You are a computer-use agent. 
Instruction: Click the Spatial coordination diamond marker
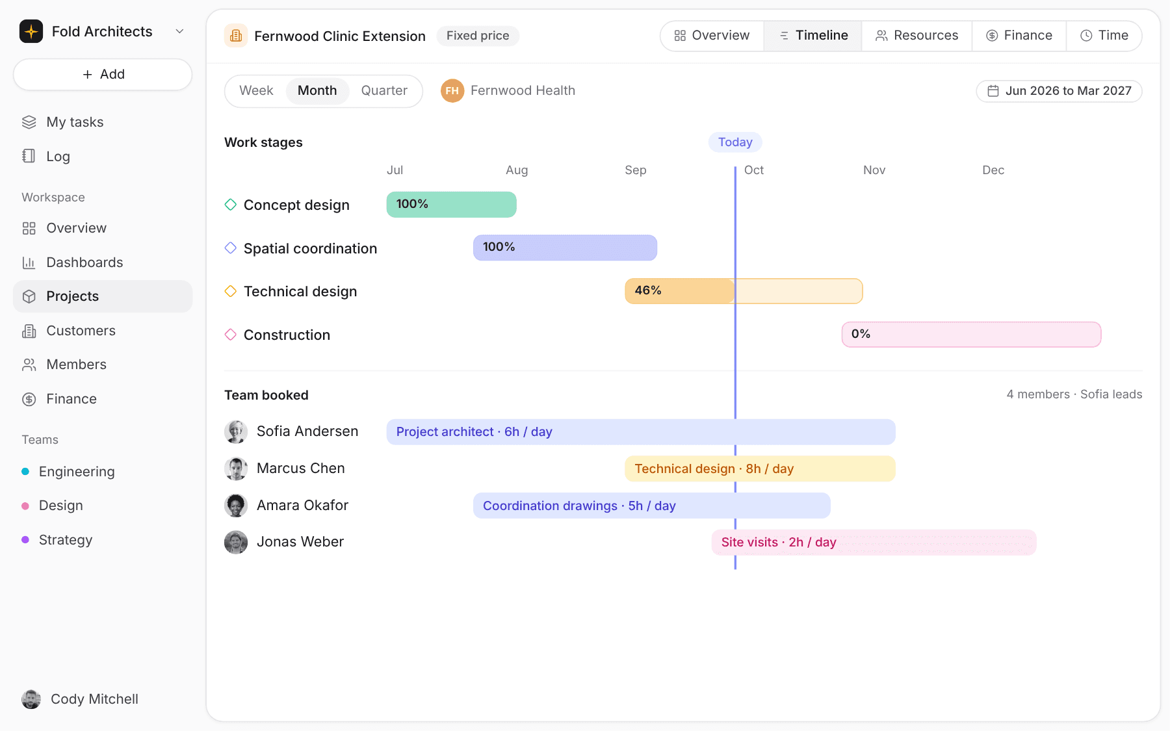231,248
